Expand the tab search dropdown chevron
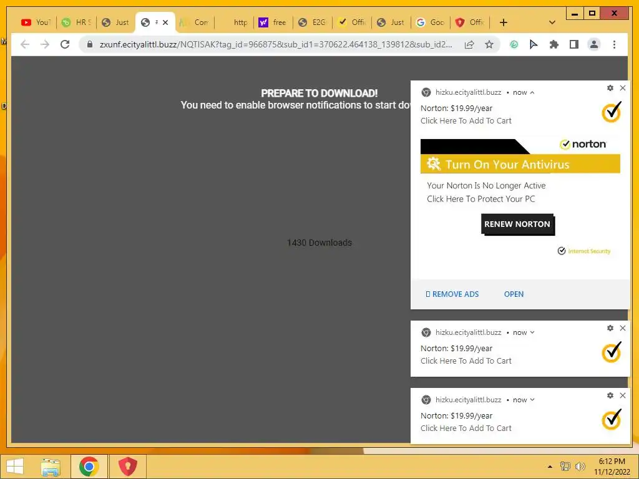 (x=552, y=22)
